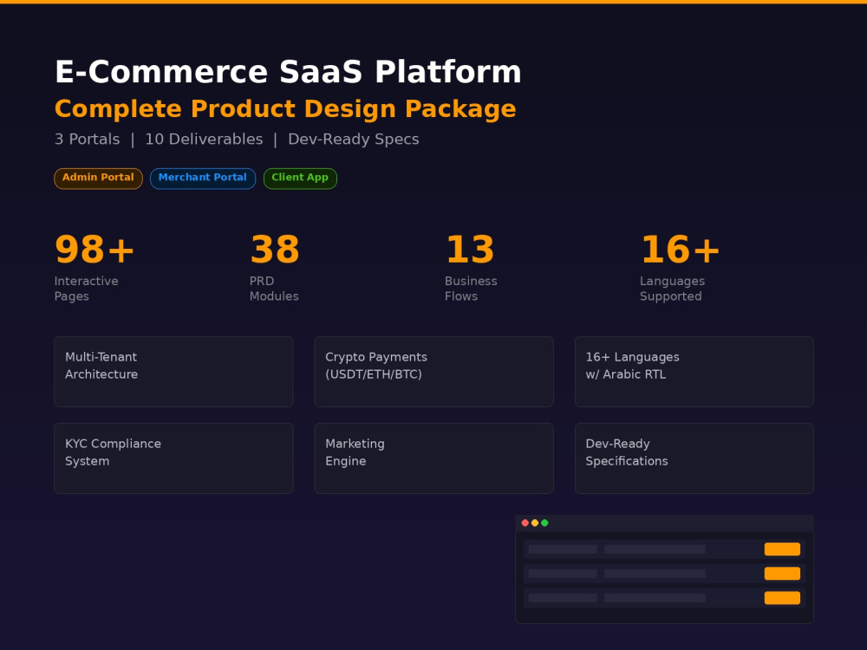Click the orange button in the second mockup row
Viewport: 867px width, 650px height.
tap(782, 573)
